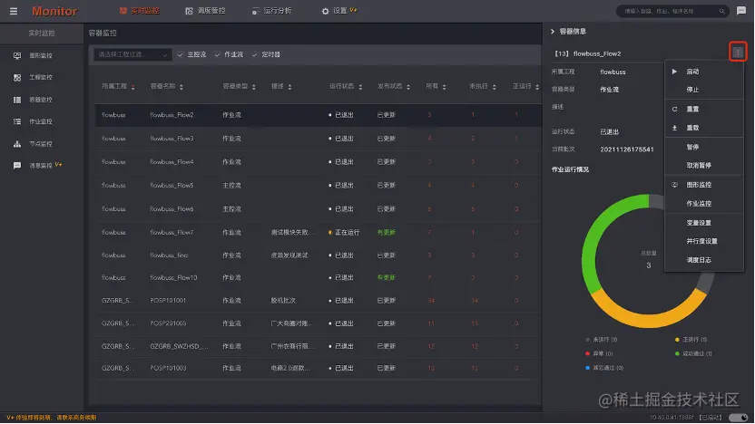Select the flowbuss_Flow3 table row
Viewport: 755px width, 424px height.
click(x=319, y=139)
